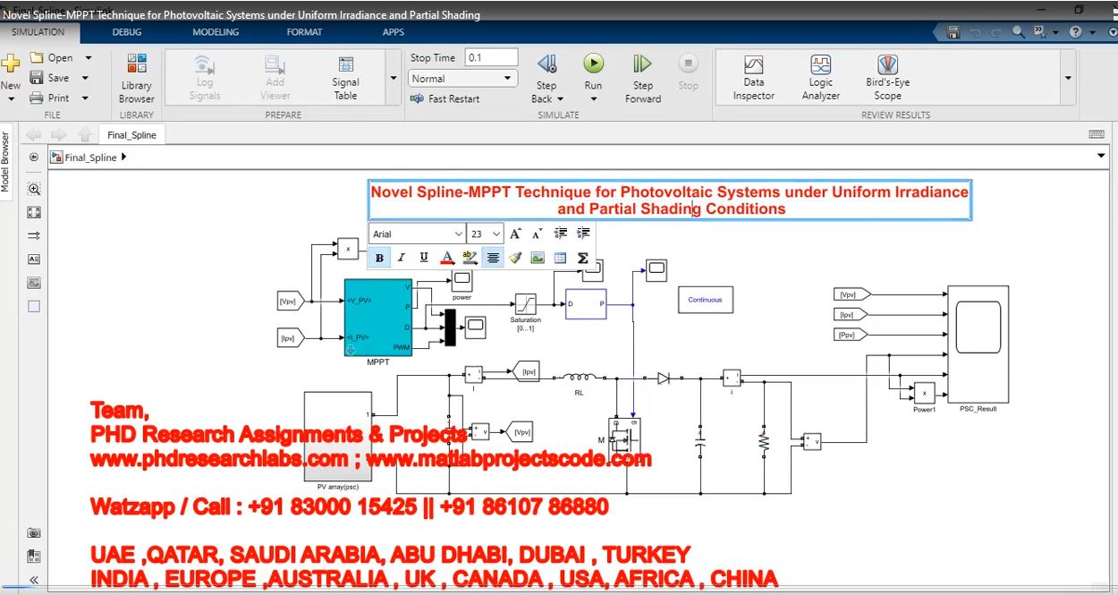Expand the Prepare gallery dropdown arrow
The height and width of the screenshot is (595, 1118).
[393, 78]
